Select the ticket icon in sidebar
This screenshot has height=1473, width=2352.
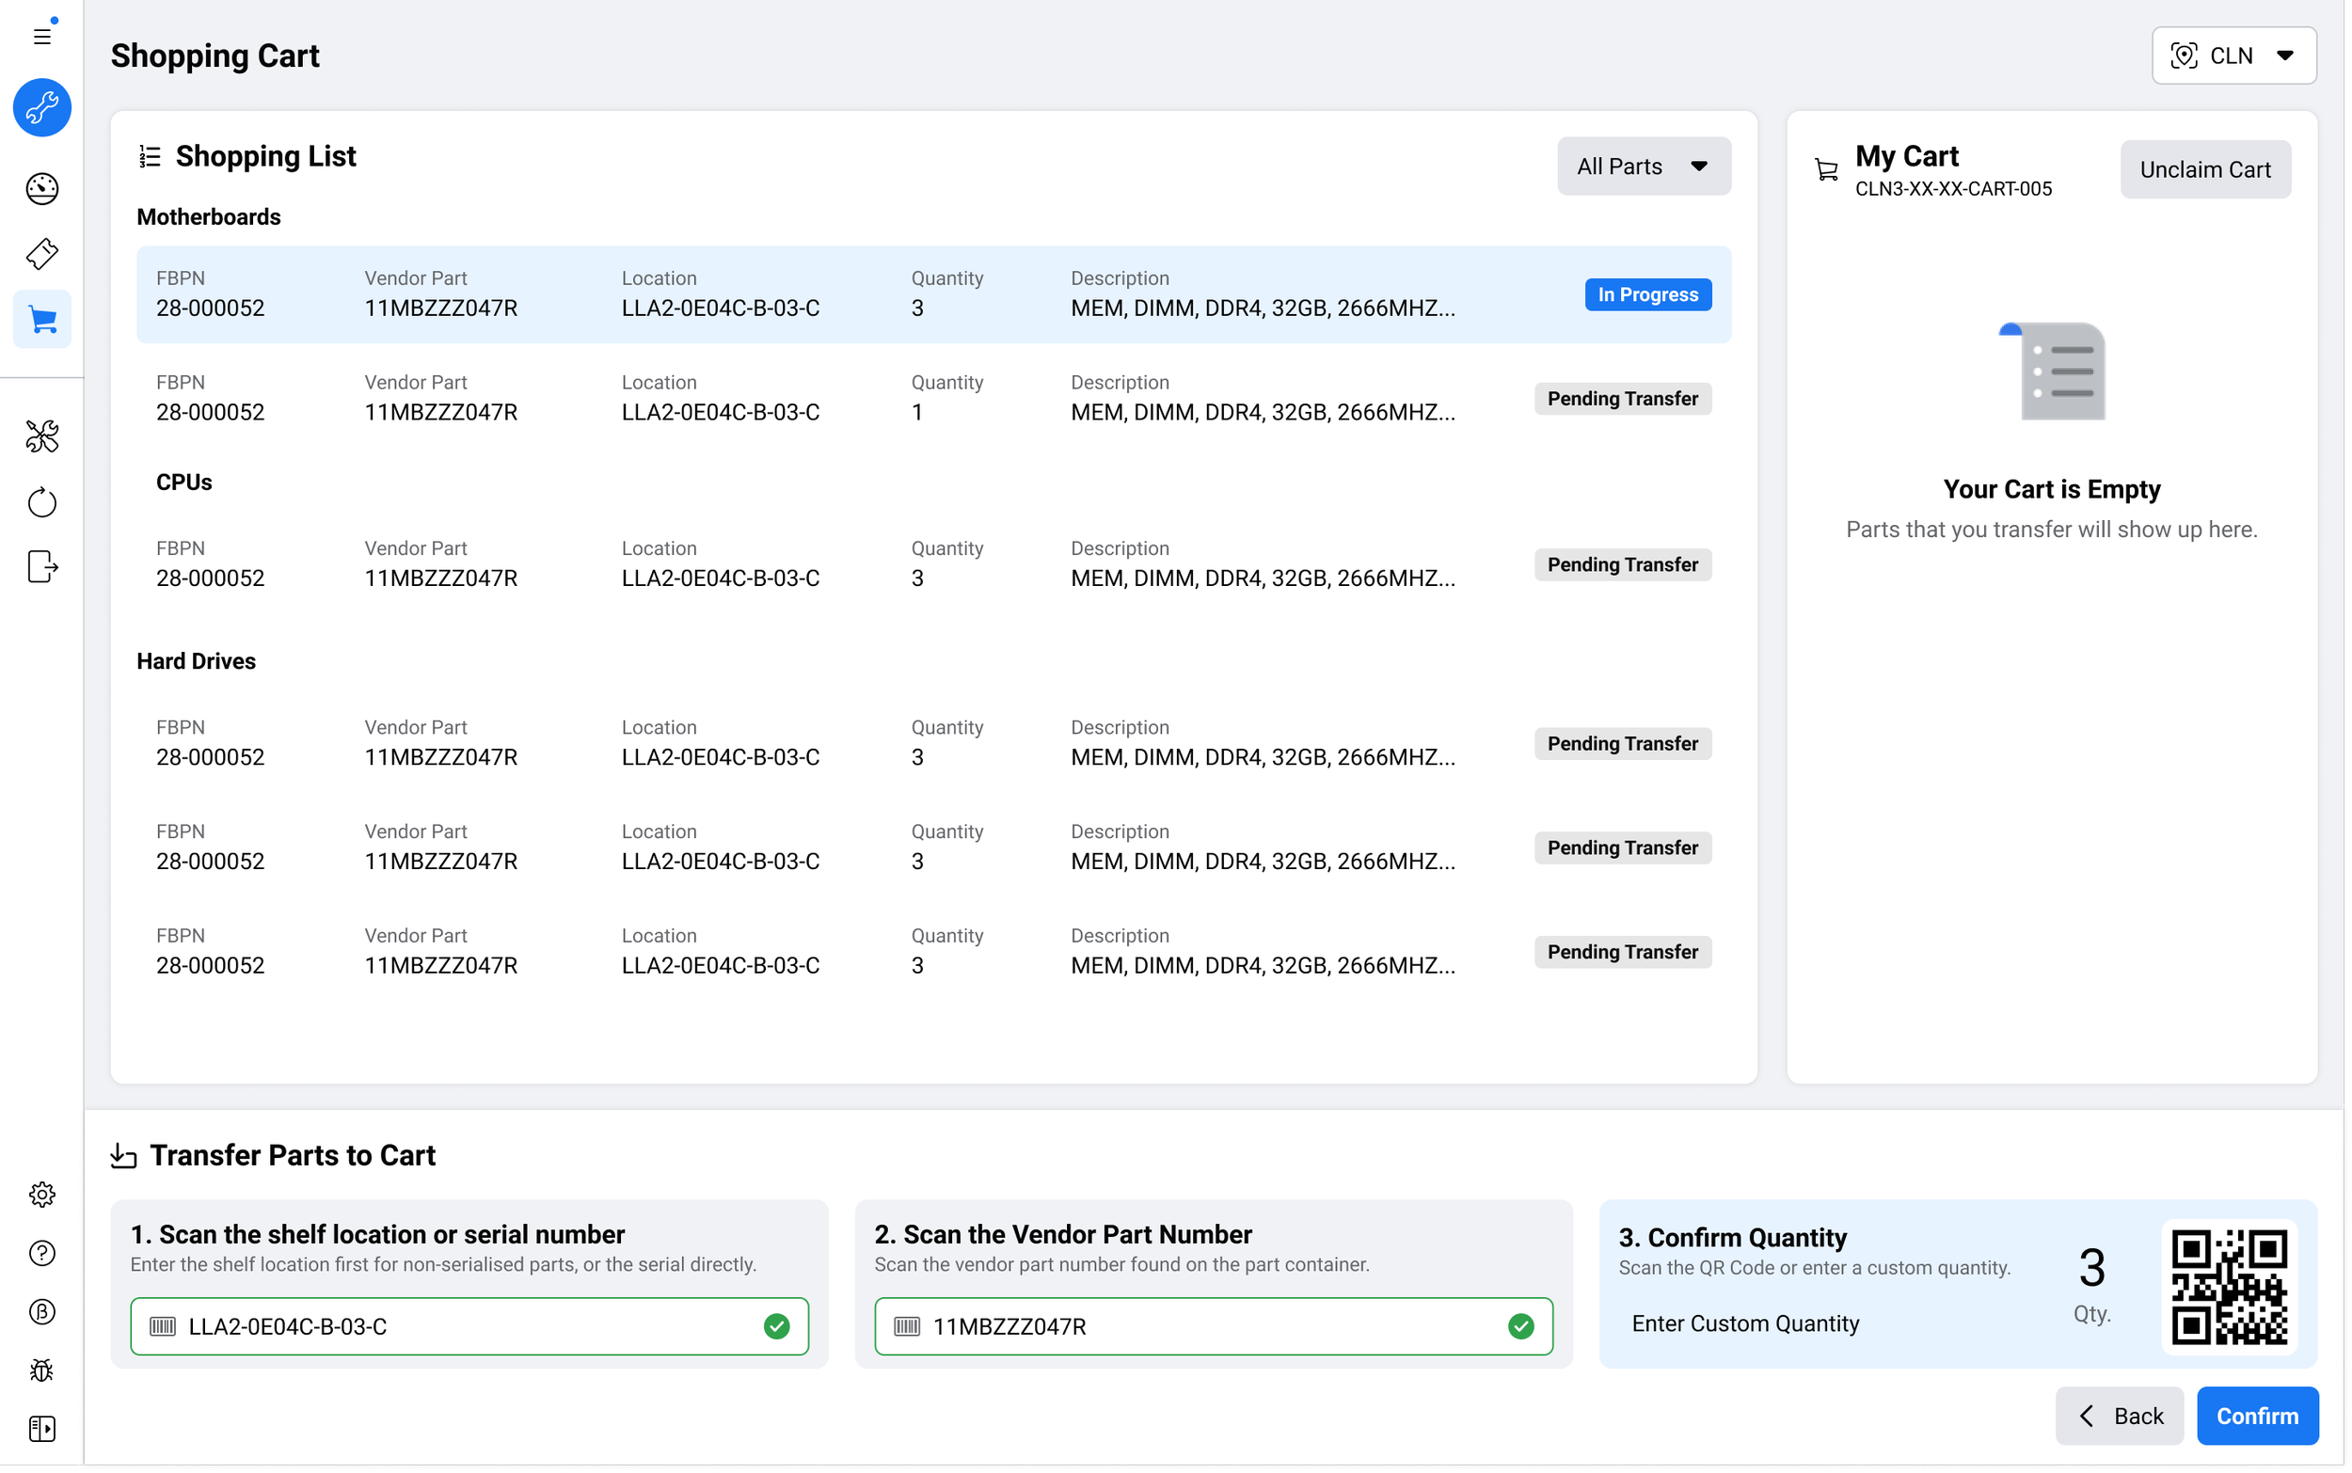click(x=42, y=254)
